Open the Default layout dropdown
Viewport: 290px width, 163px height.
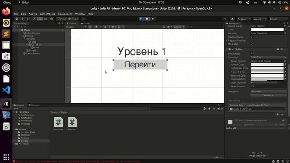[278, 19]
